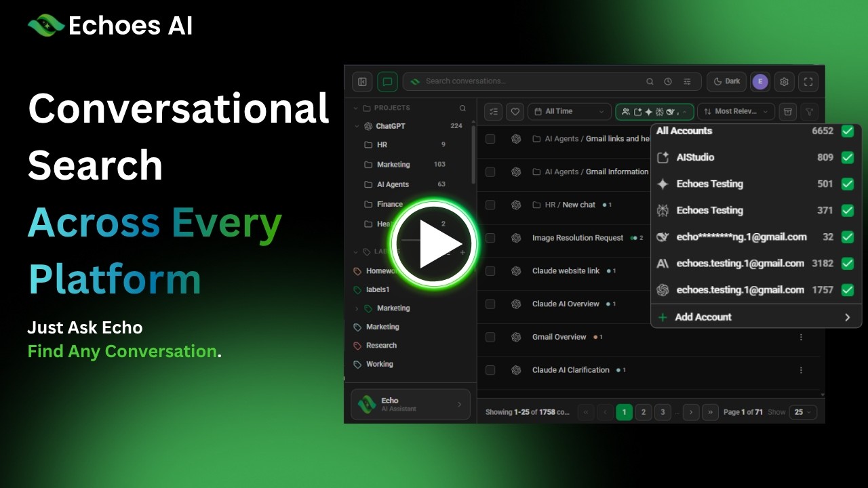
Task: Jump to last page arrow
Action: pyautogui.click(x=711, y=411)
